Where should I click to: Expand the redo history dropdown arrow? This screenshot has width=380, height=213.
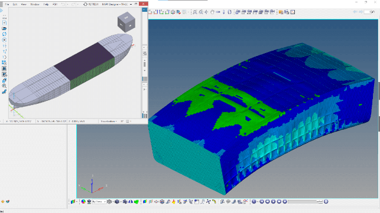pyautogui.click(x=77, y=4)
